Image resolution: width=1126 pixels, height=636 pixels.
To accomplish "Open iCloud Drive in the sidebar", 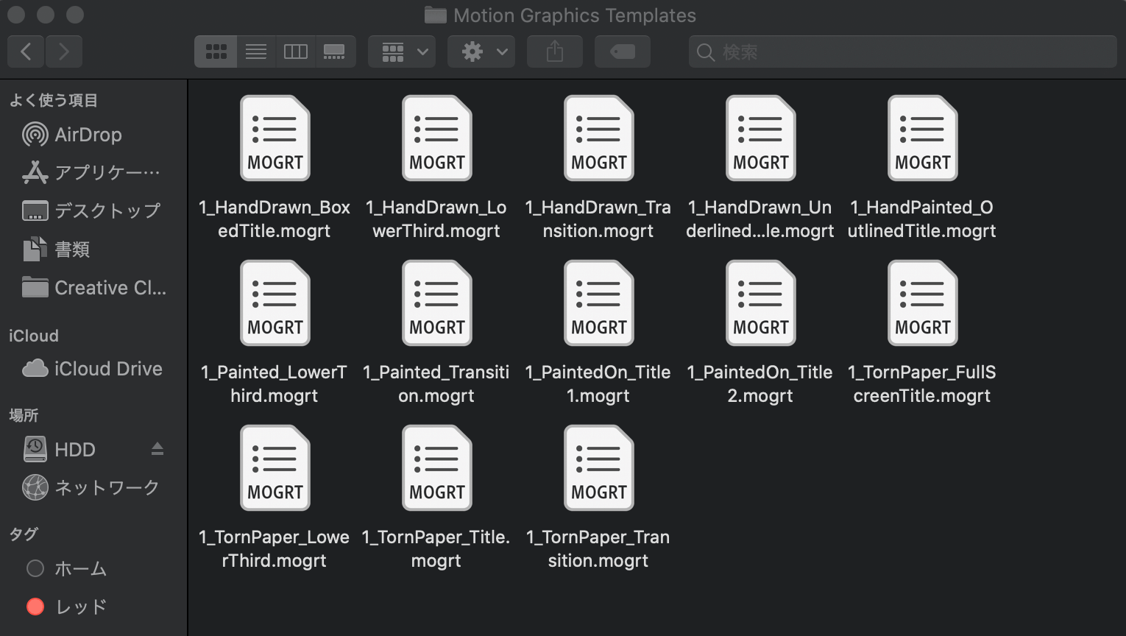I will (x=92, y=369).
